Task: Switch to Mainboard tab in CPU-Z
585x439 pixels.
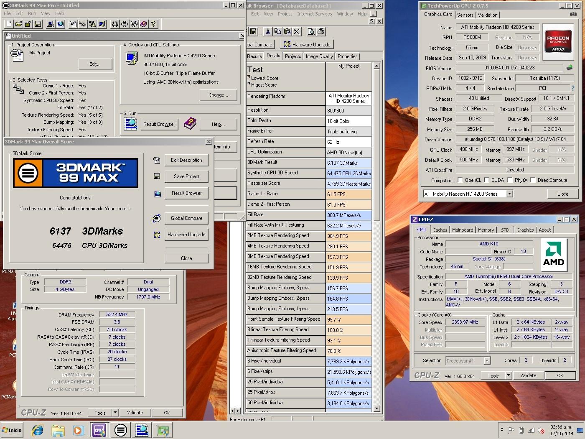Action: [463, 230]
